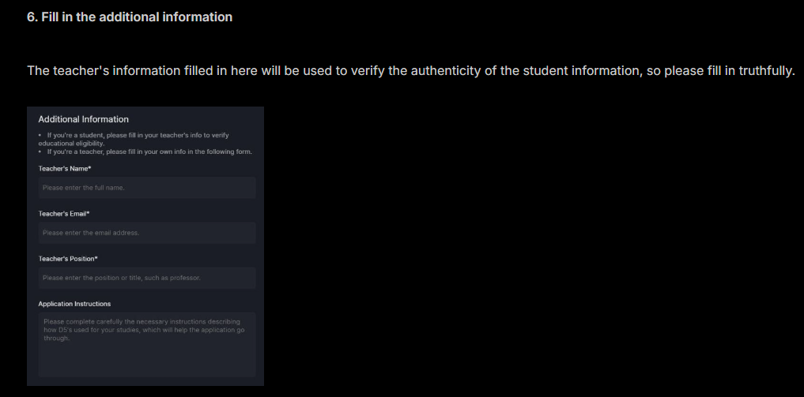Image resolution: width=804 pixels, height=397 pixels.
Task: Click the "Teacher's Name*" field label
Action: tap(65, 168)
